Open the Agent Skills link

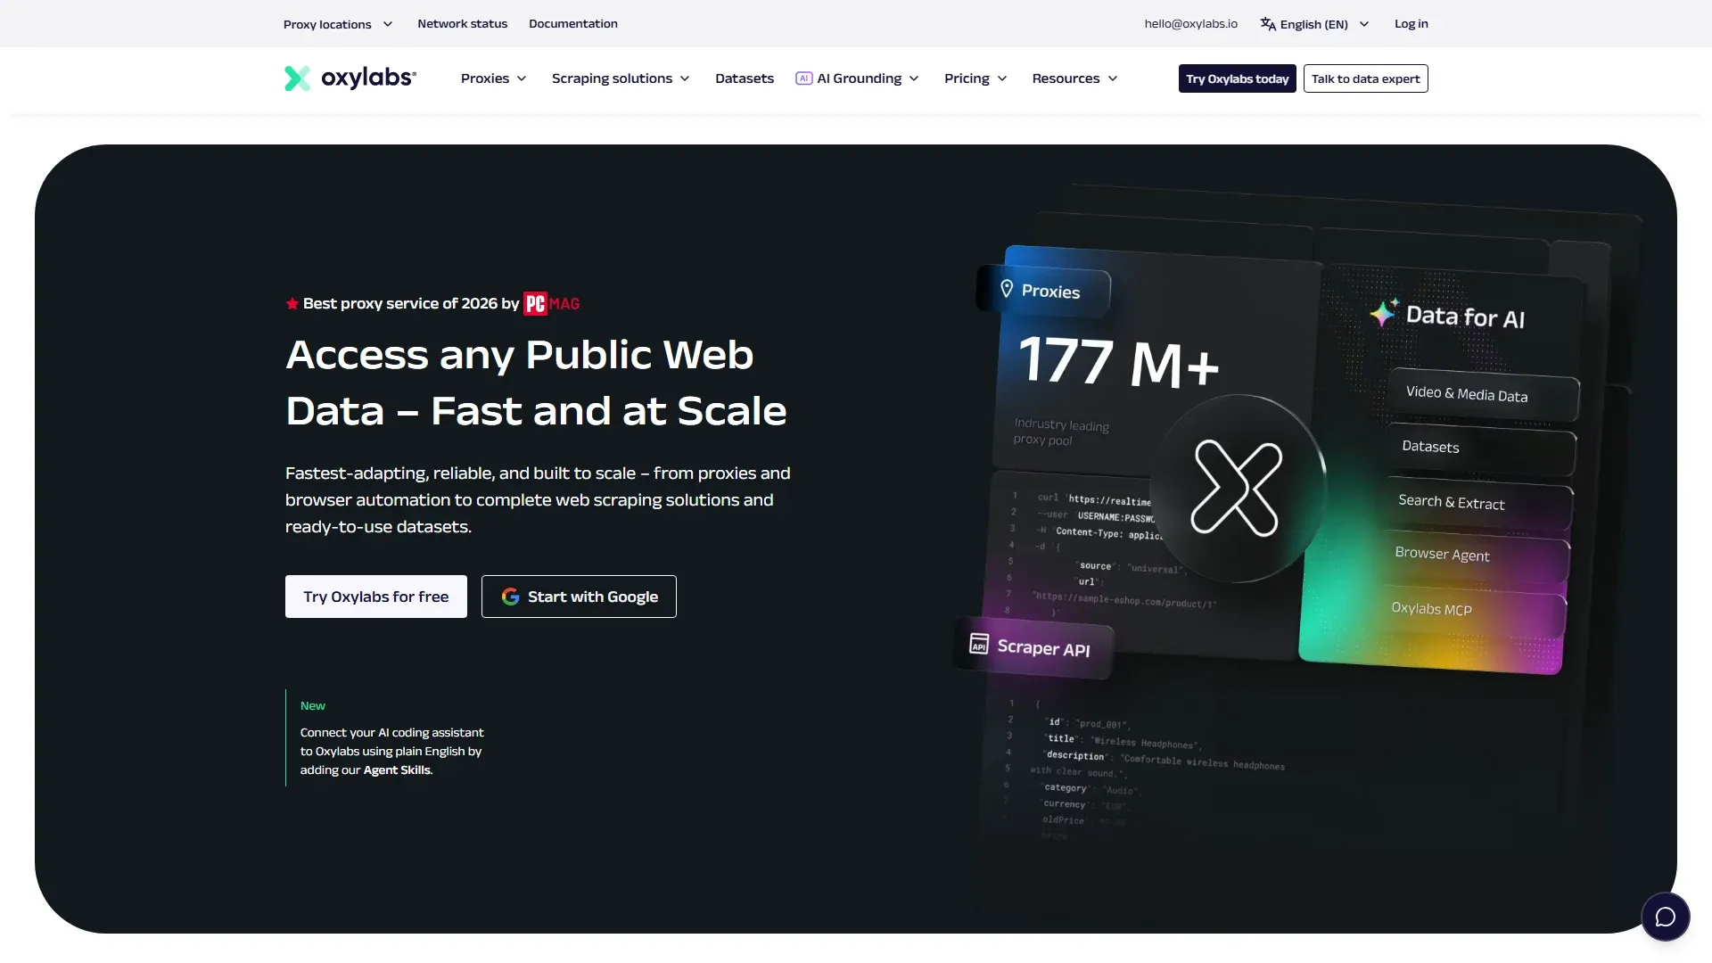pyautogui.click(x=397, y=770)
